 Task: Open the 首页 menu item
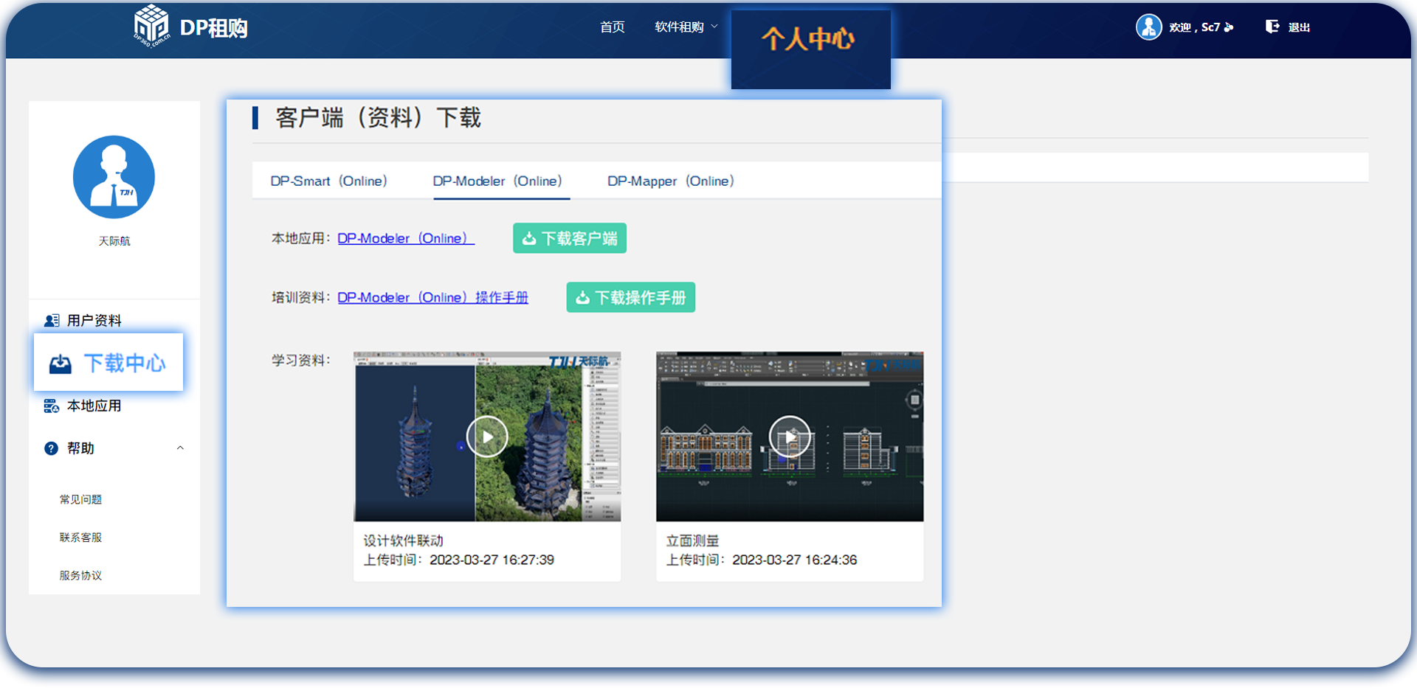click(612, 27)
